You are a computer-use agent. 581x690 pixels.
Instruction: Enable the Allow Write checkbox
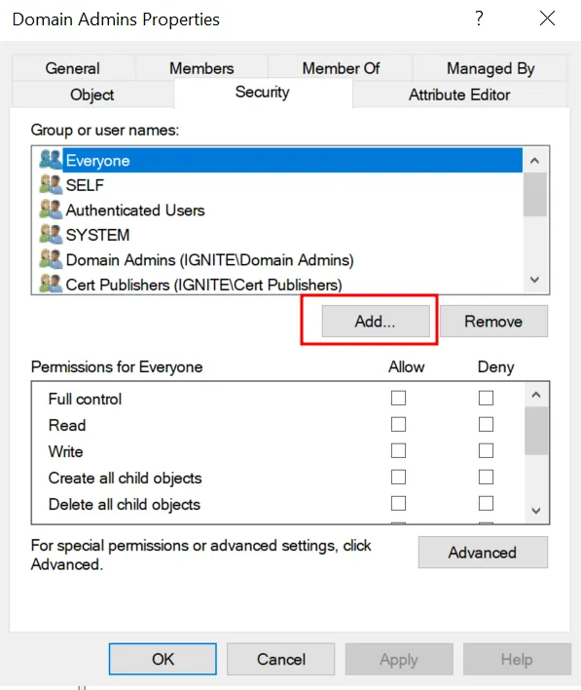click(399, 451)
